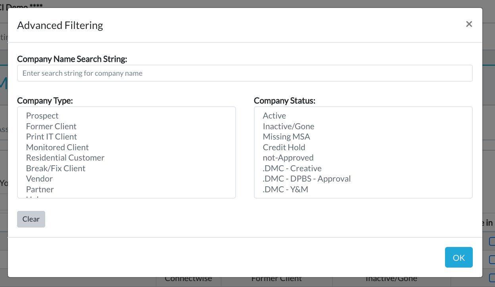Select Former Client company type
Image resolution: width=495 pixels, height=287 pixels.
(x=51, y=126)
